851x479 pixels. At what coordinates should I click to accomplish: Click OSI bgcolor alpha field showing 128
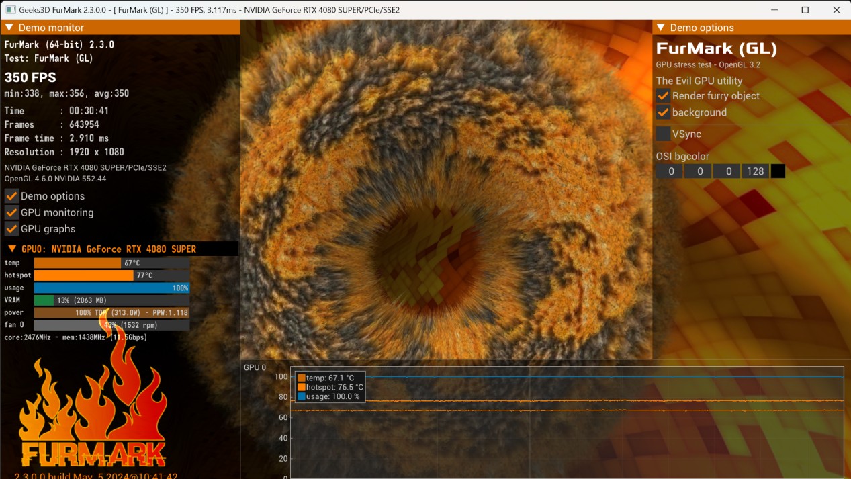755,171
